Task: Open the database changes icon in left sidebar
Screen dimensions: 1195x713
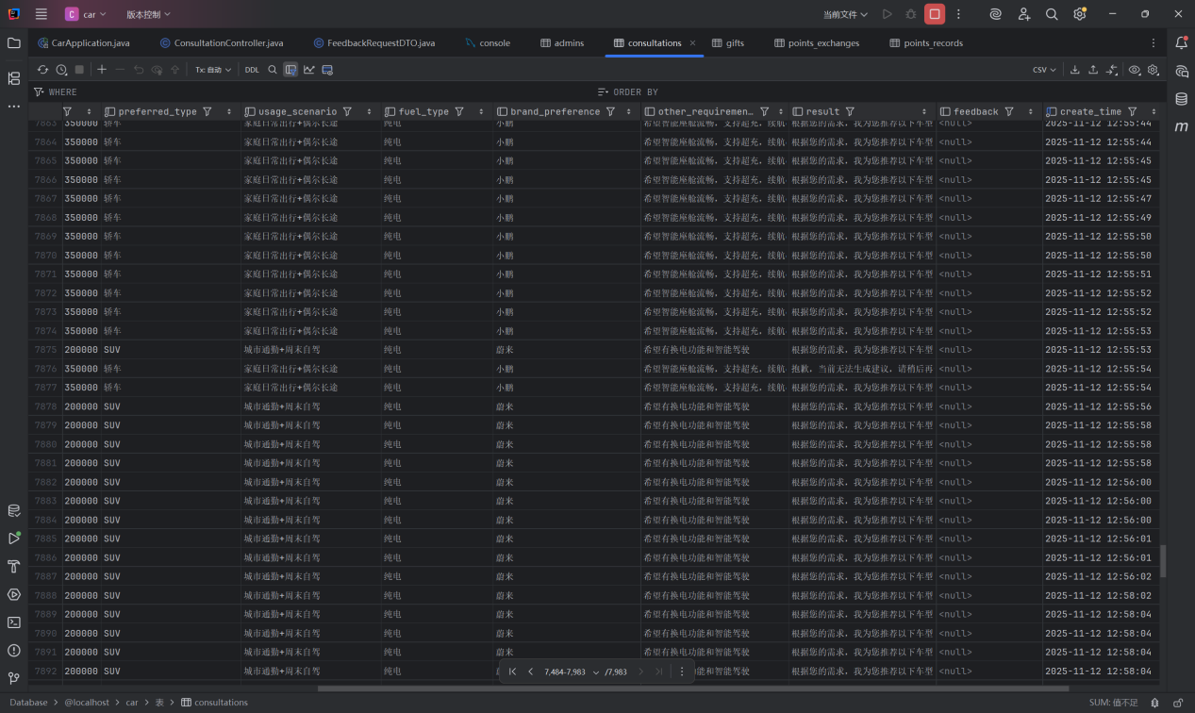Action: click(x=13, y=510)
